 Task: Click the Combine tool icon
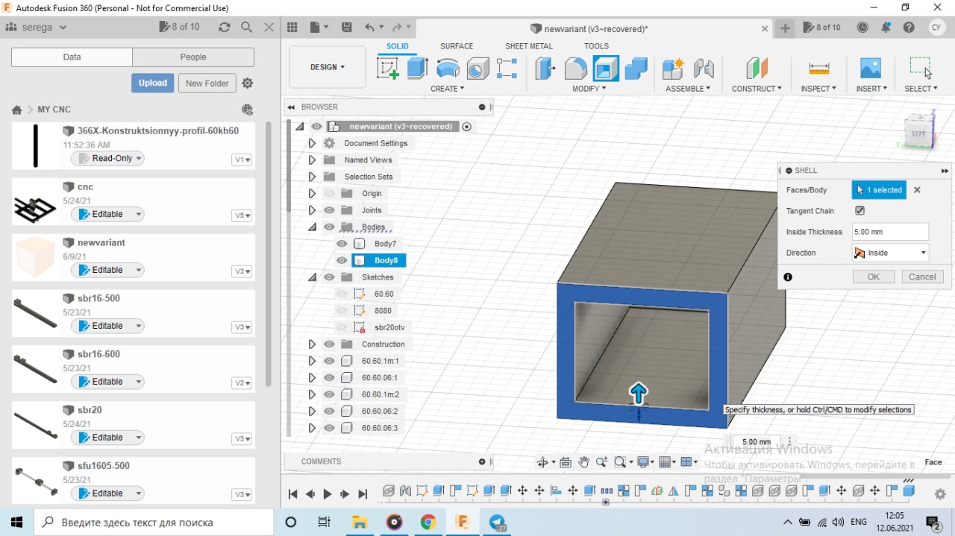click(636, 69)
